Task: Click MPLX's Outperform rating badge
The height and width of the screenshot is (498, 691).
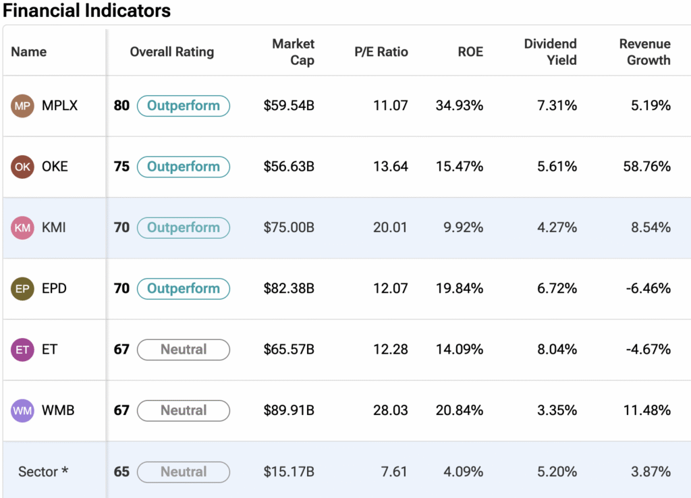Action: pos(183,106)
